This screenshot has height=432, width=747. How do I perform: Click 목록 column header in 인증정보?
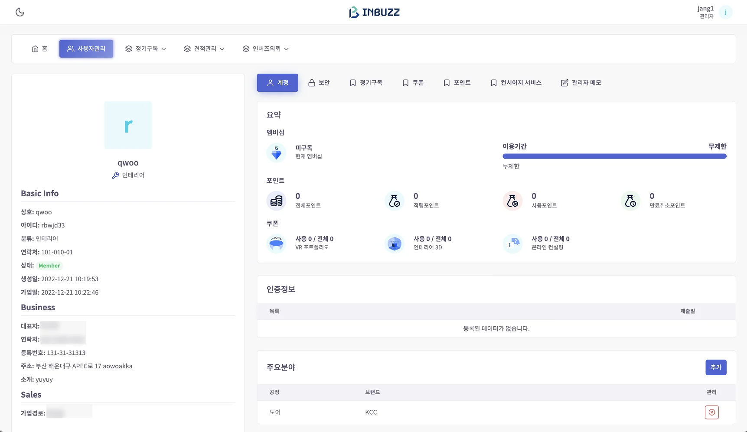(274, 311)
